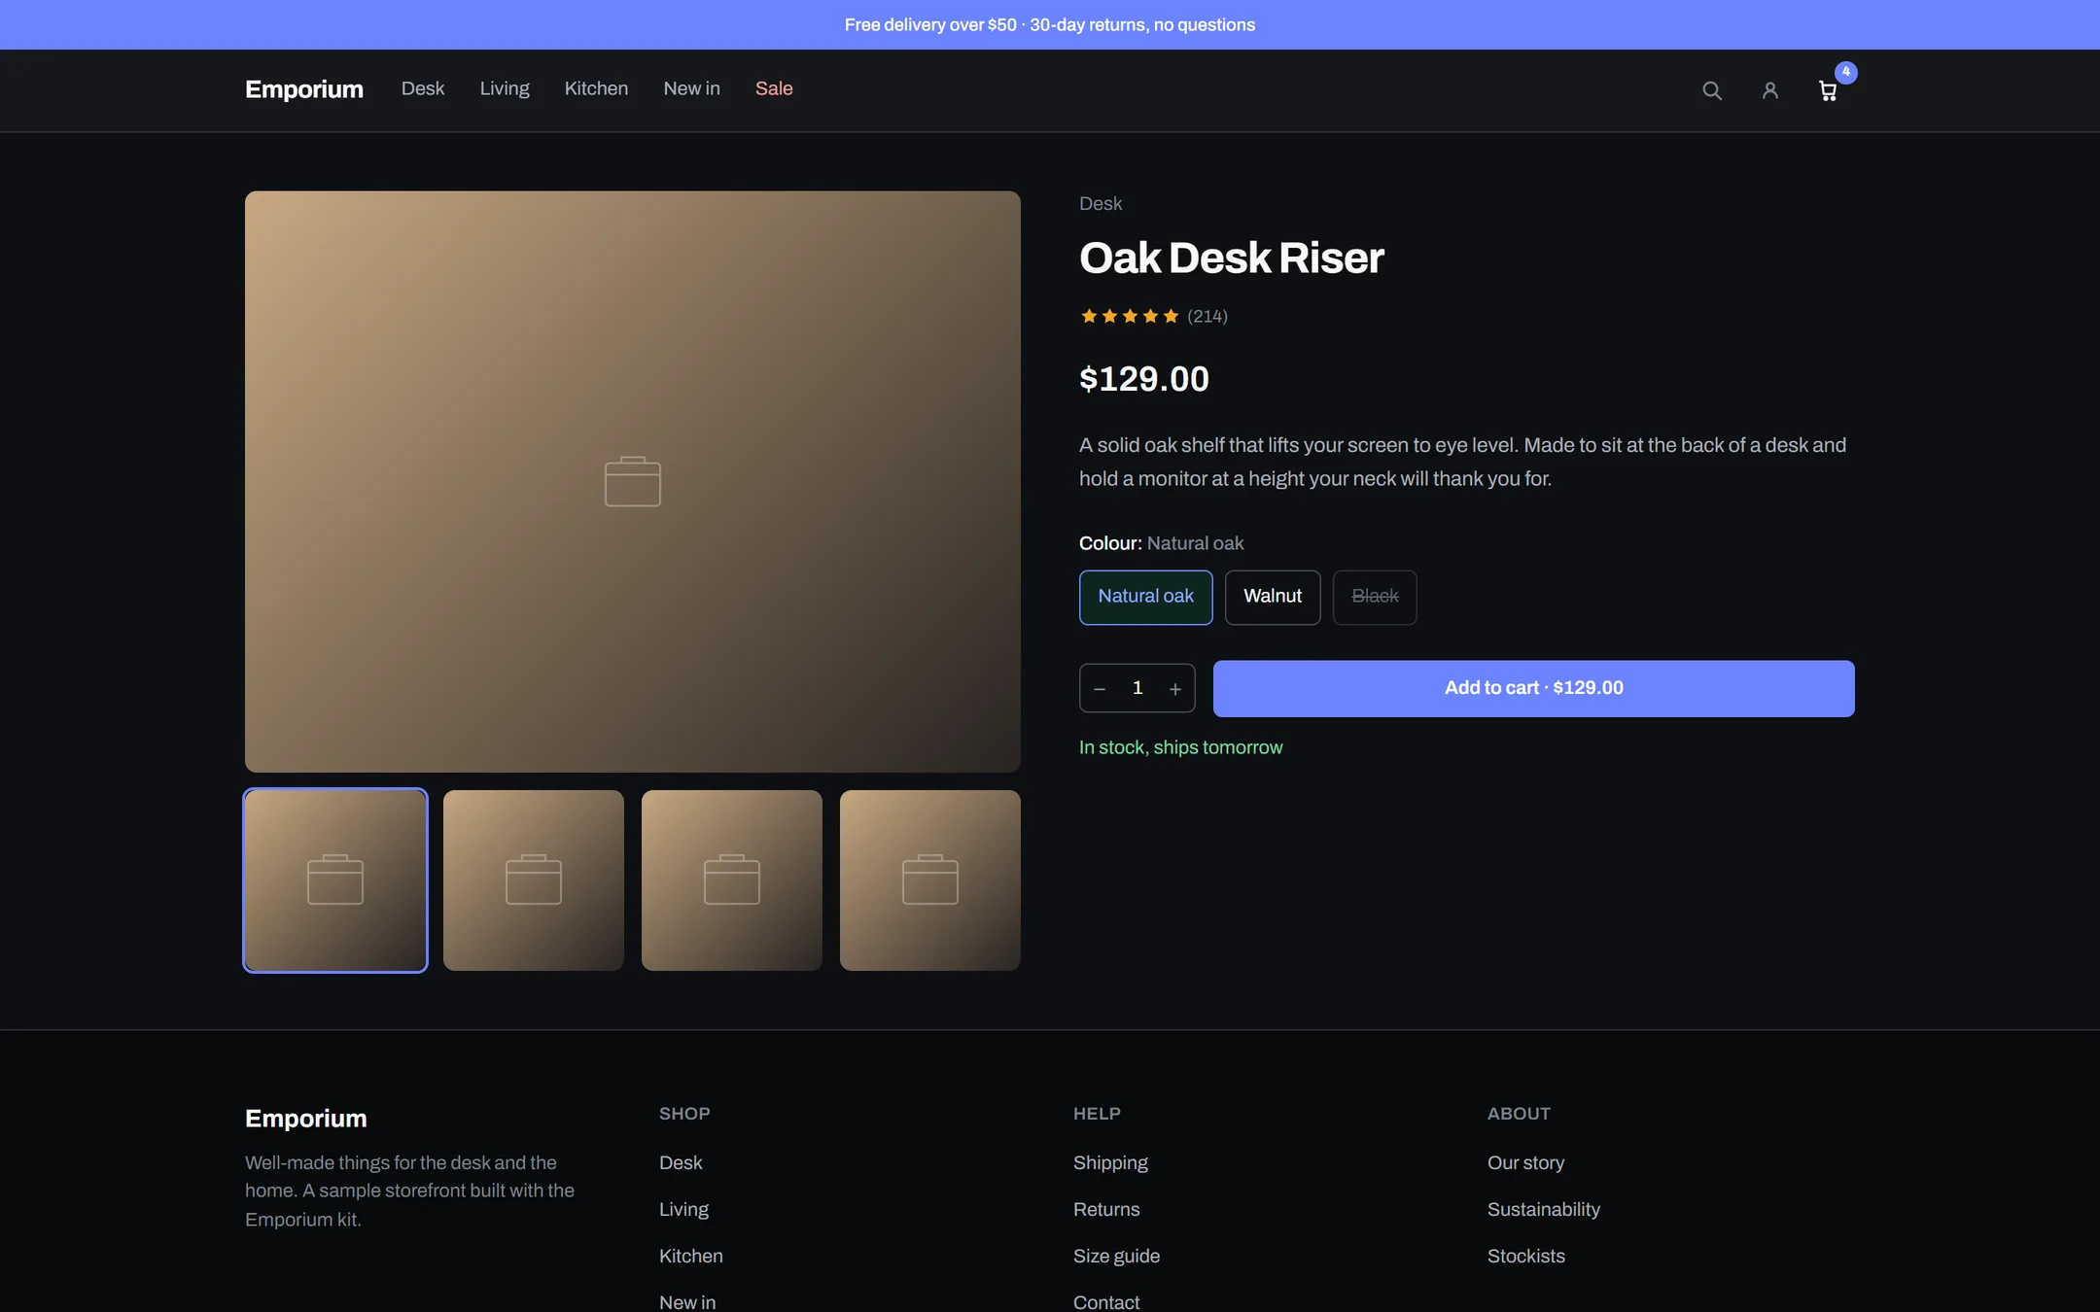The width and height of the screenshot is (2100, 1312).
Task: Open the Sustainability link
Action: [1544, 1209]
